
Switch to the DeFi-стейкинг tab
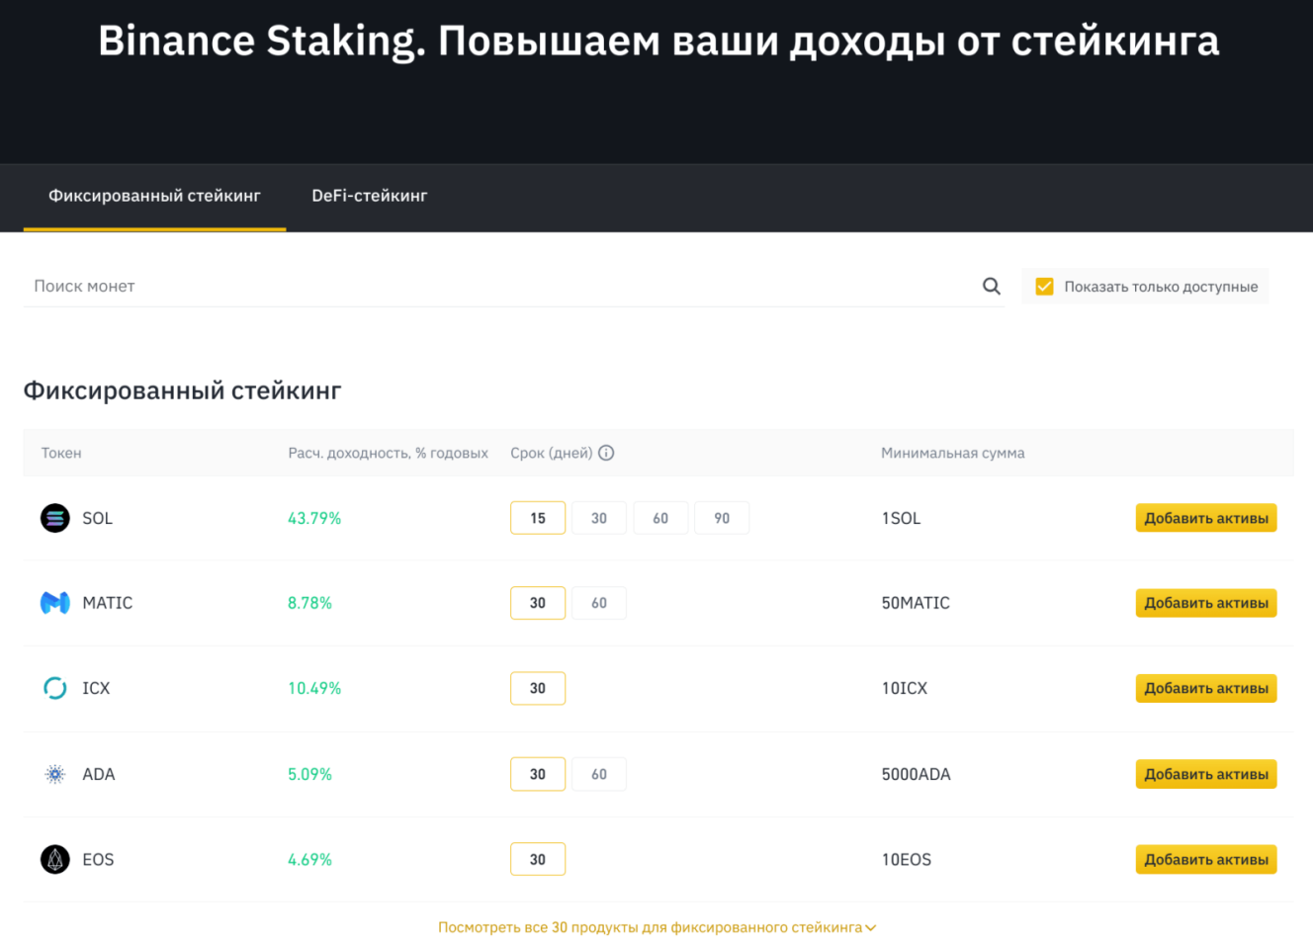(369, 196)
